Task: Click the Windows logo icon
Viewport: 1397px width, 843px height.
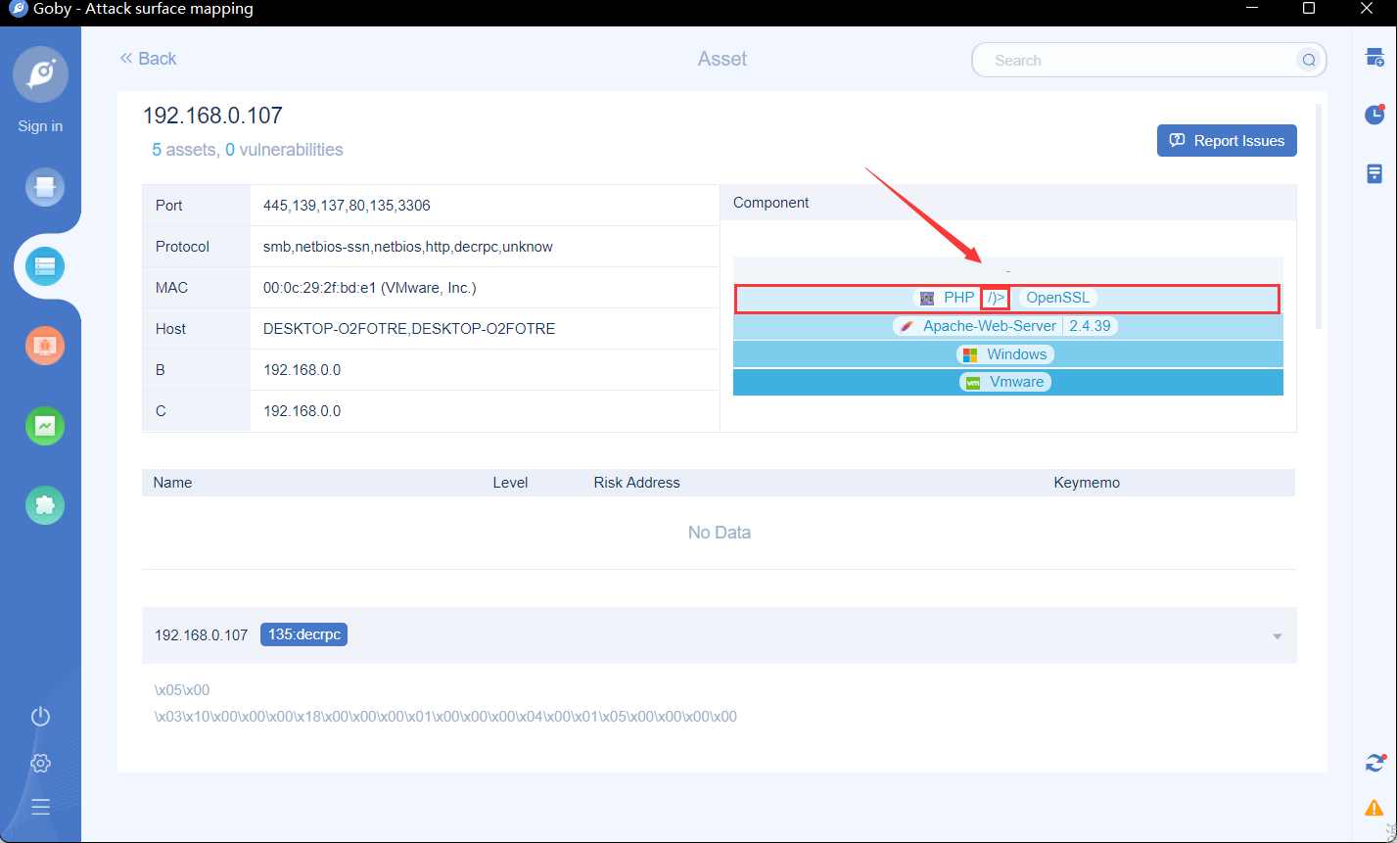Action: tap(970, 354)
